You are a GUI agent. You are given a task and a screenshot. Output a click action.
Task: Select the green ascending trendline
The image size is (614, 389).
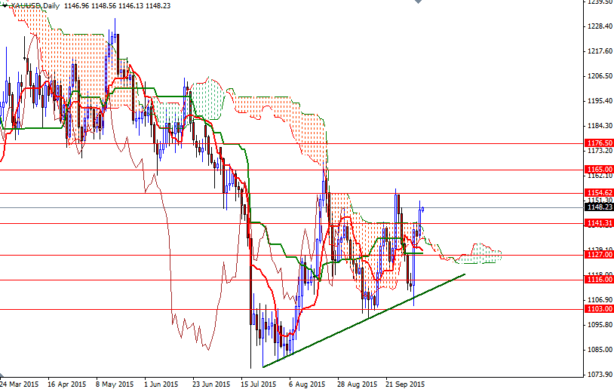pos(362,322)
